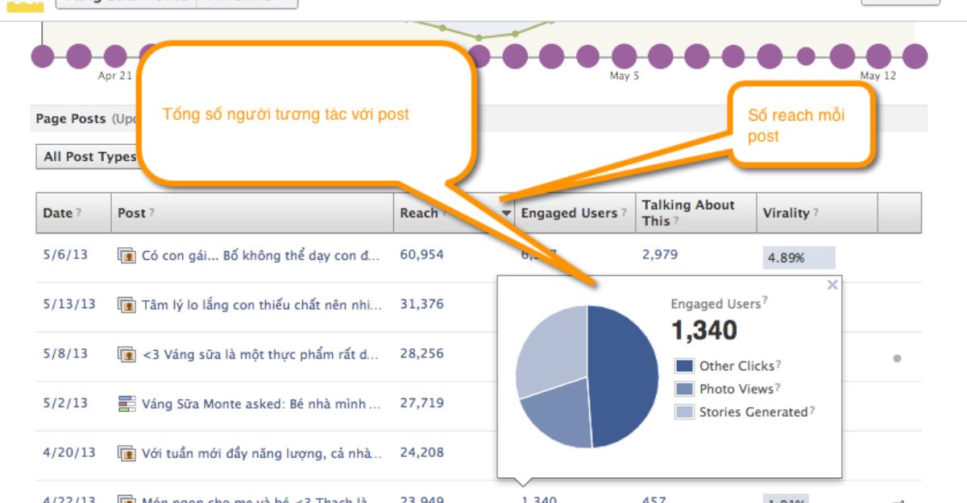Click the reach value 24,208
This screenshot has height=503, width=967.
point(422,454)
